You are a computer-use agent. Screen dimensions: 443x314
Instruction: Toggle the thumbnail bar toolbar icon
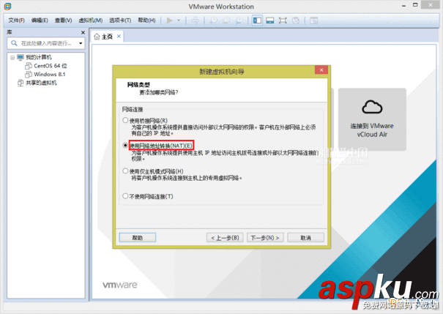pyautogui.click(x=269, y=20)
